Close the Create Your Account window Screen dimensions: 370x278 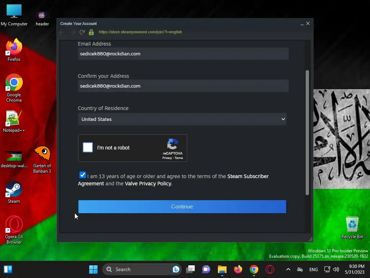point(308,24)
